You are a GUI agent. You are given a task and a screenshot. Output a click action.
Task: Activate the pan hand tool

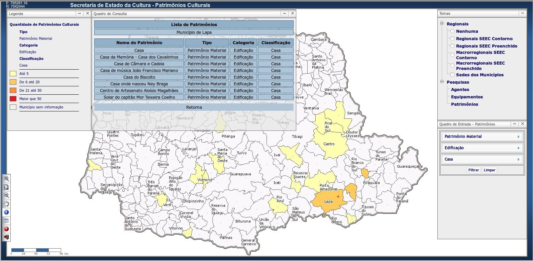[x=6, y=204]
